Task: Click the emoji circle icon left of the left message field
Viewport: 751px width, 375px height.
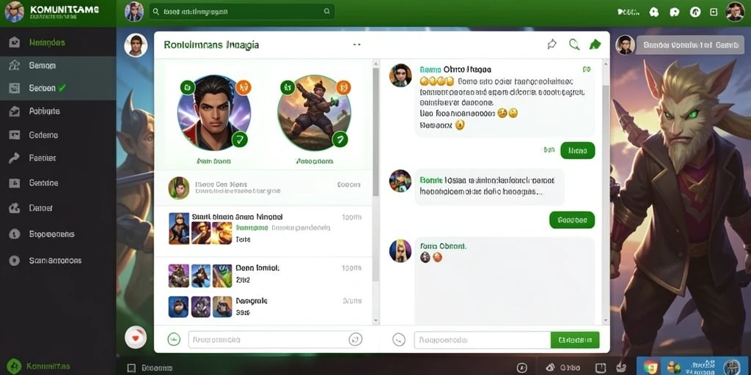Action: point(174,340)
